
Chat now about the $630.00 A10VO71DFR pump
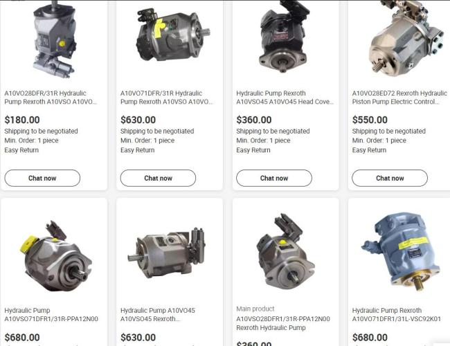tap(158, 178)
